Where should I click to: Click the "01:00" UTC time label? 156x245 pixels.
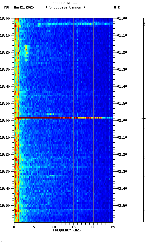tap(122, 18)
